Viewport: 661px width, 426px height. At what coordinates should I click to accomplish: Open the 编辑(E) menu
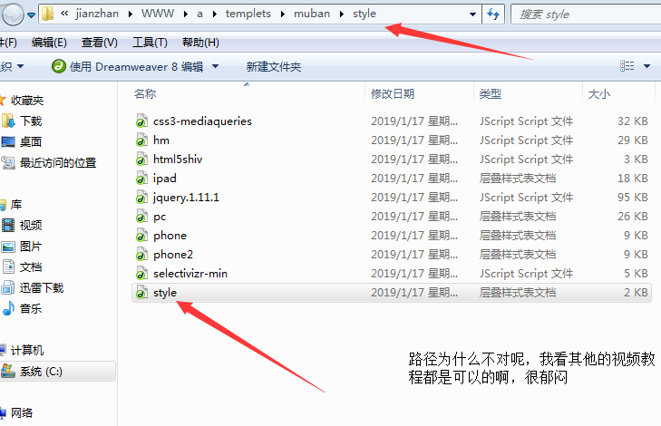[49, 43]
